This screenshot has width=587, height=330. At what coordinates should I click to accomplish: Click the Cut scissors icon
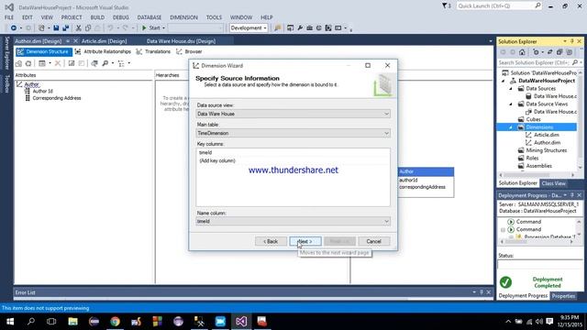coord(79,28)
